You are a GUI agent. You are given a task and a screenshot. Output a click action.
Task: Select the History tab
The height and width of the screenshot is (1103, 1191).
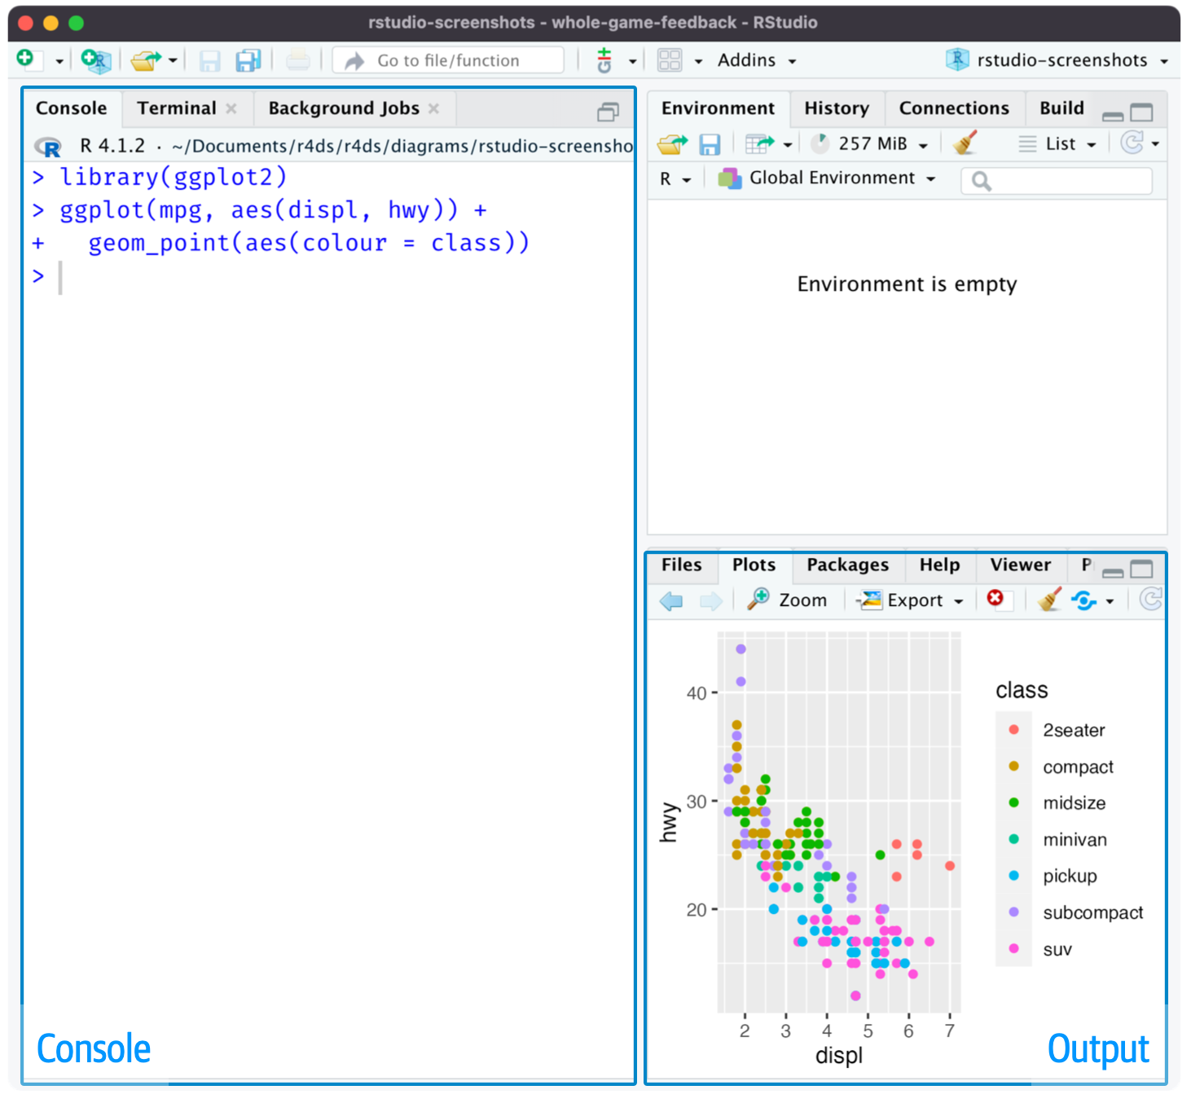click(x=836, y=108)
